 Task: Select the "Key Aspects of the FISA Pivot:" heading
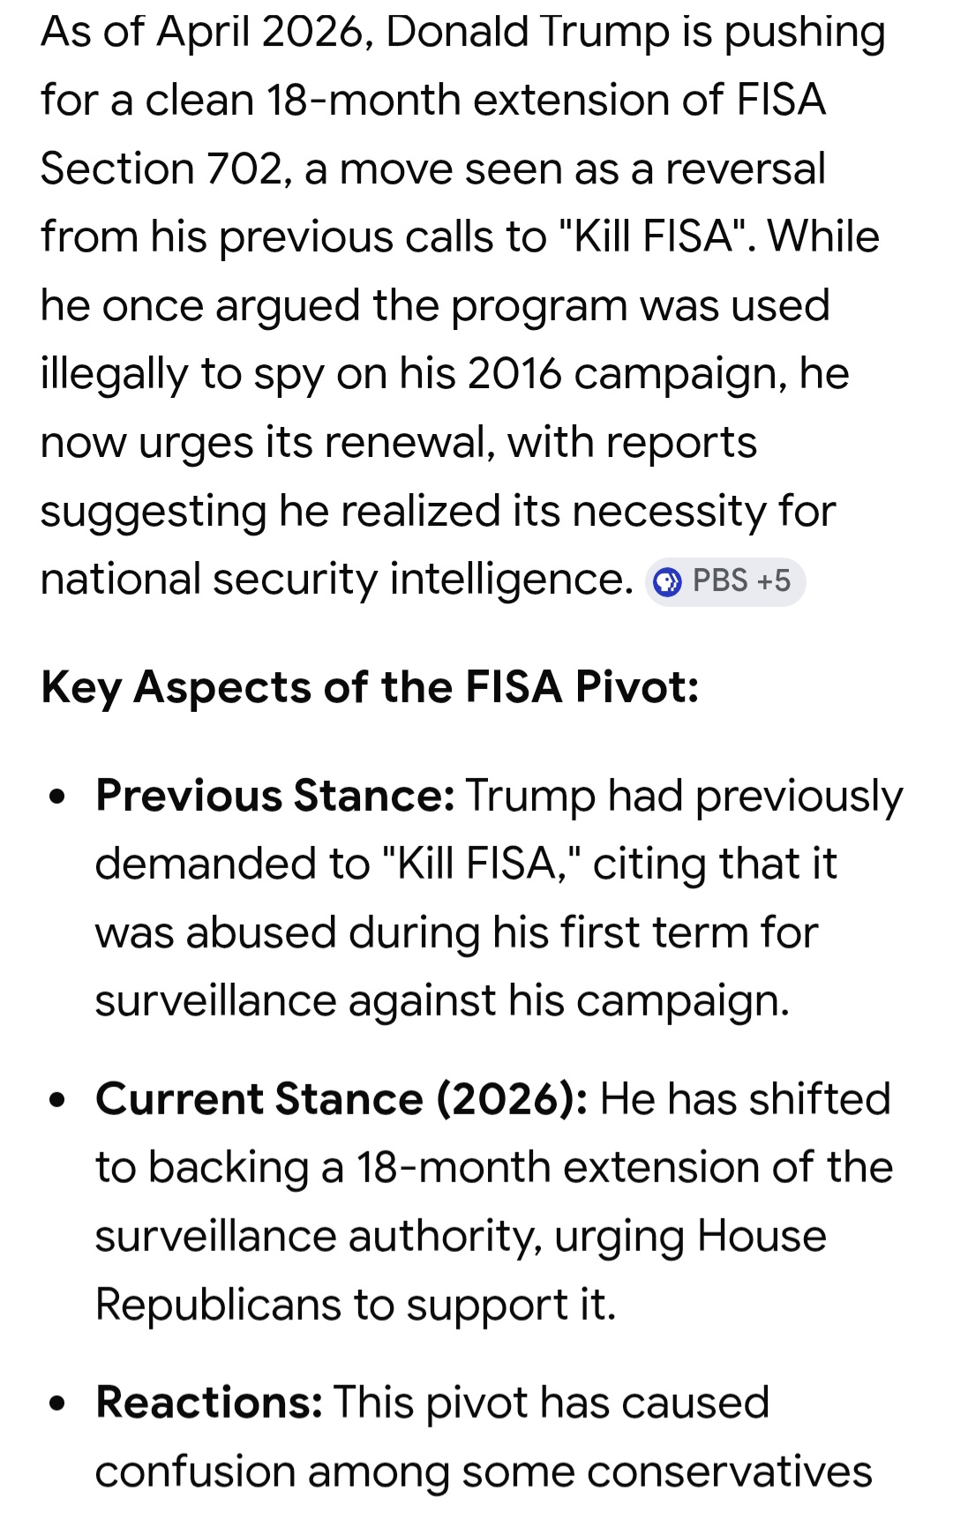coord(370,687)
